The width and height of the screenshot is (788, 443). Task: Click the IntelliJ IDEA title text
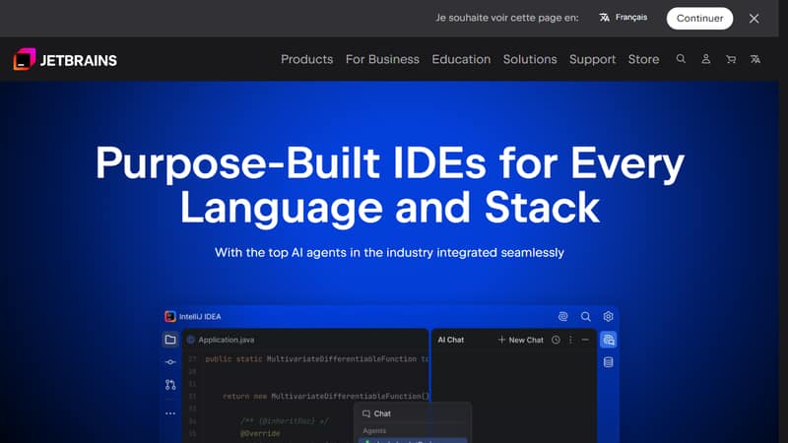click(200, 316)
